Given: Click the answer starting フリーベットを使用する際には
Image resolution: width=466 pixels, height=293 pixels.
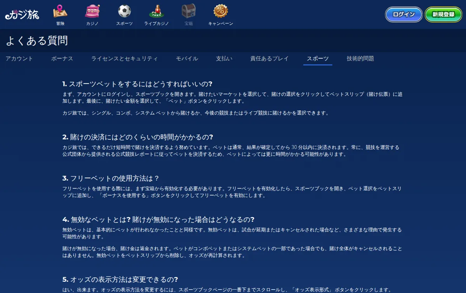Looking at the screenshot, I should (232, 192).
